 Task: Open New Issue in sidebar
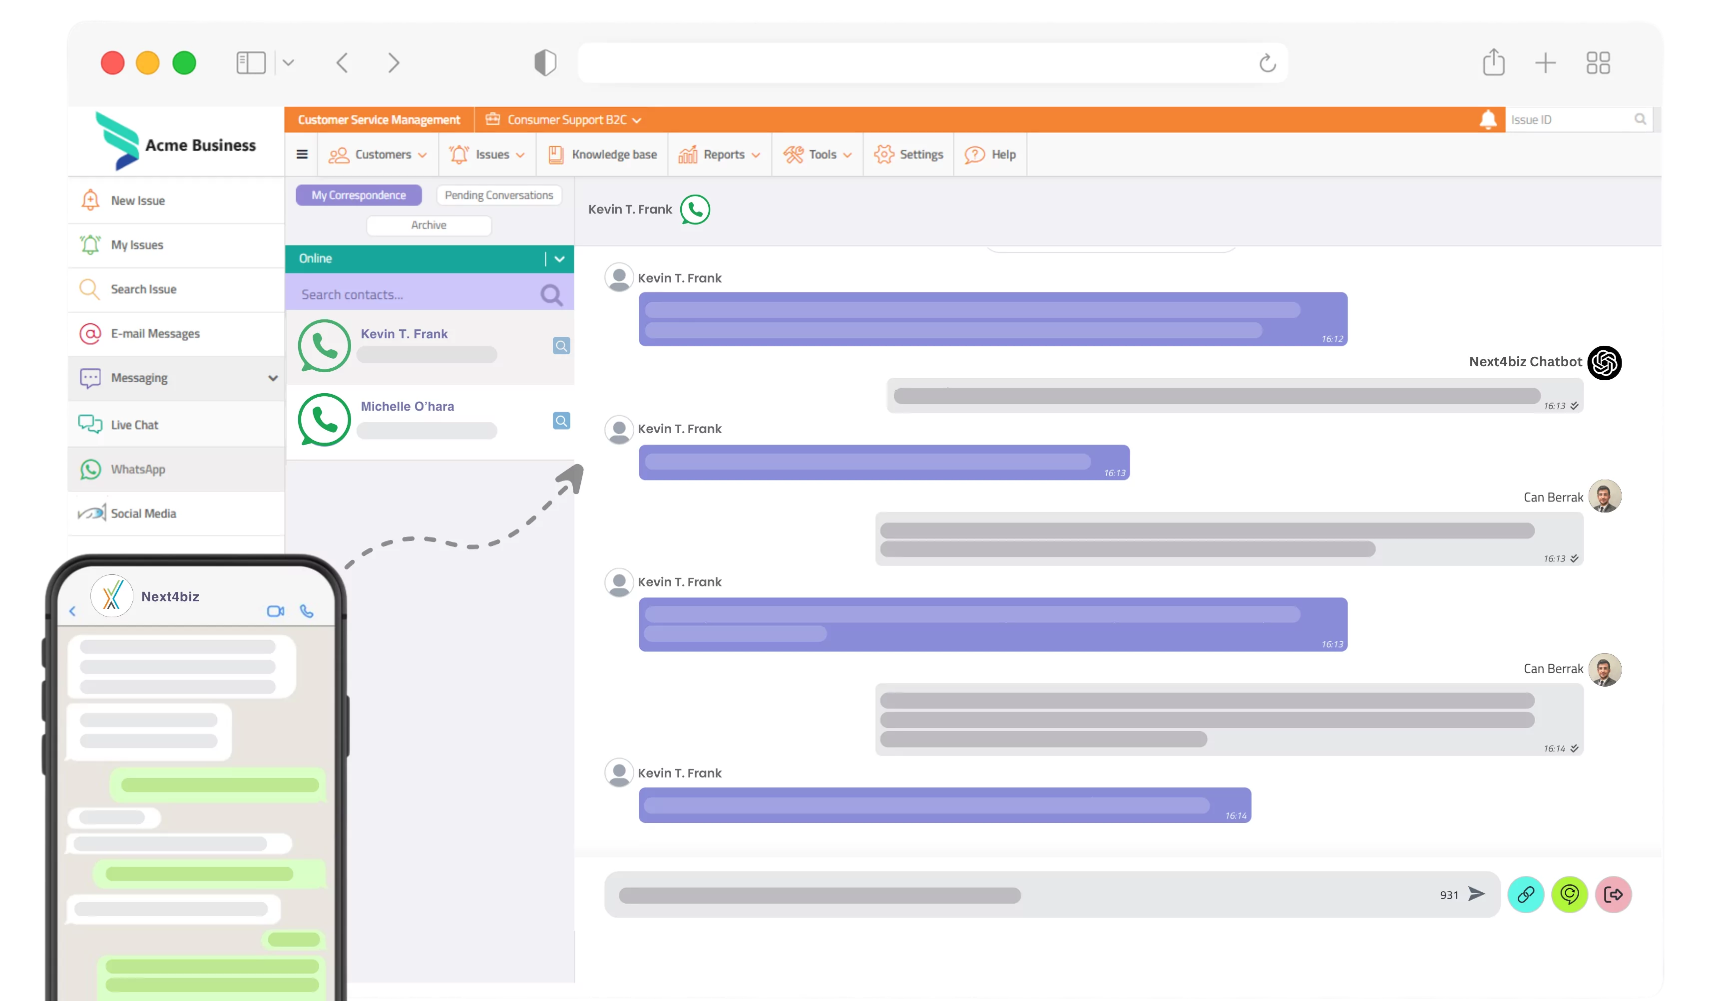click(176, 200)
